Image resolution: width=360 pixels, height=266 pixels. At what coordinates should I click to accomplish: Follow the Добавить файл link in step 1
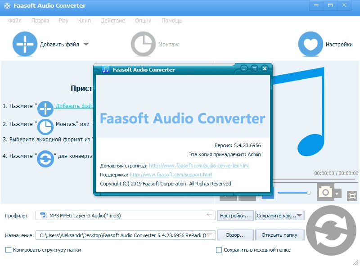(74, 106)
